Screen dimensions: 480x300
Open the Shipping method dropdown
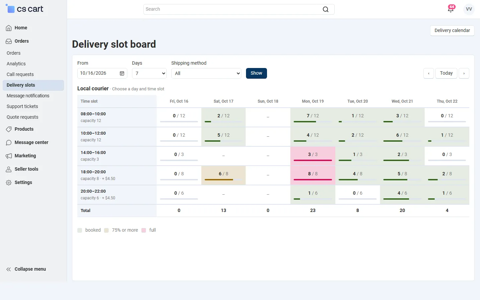point(206,73)
